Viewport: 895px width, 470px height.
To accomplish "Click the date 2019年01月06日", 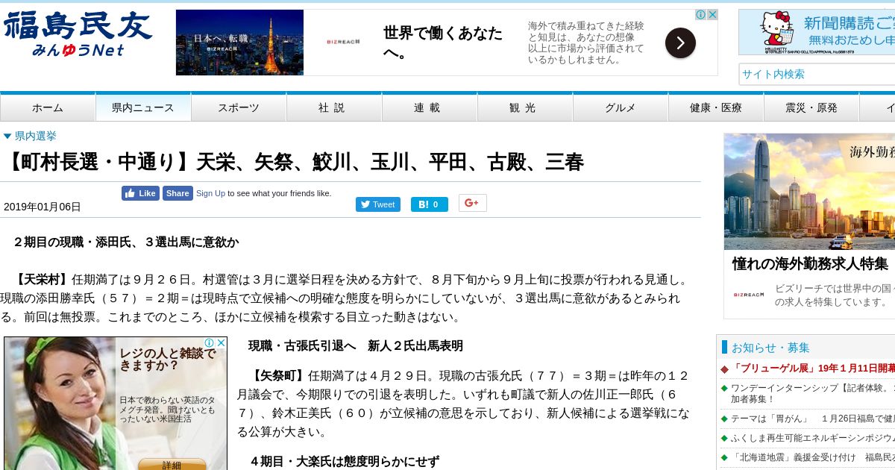I will click(x=43, y=207).
